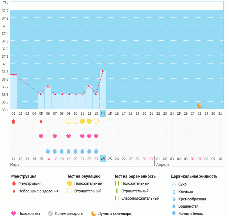This screenshot has width=227, height=216.
Task: Click the cervical fluid drop on day 06
Action: pyautogui.click(x=48, y=151)
